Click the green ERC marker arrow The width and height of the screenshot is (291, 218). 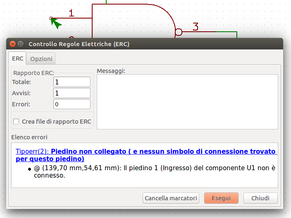click(x=56, y=23)
